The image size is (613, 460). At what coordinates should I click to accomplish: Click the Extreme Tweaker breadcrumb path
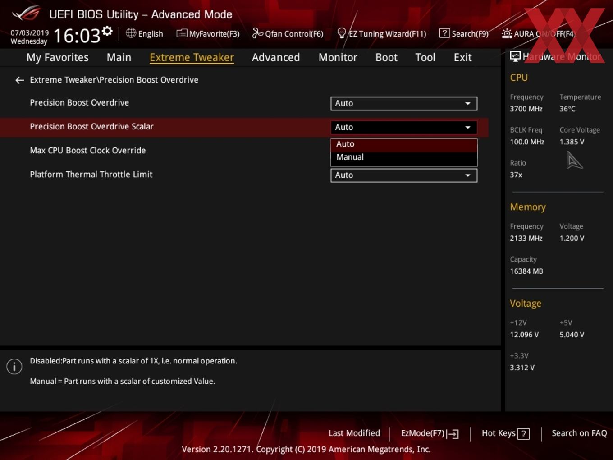[114, 80]
